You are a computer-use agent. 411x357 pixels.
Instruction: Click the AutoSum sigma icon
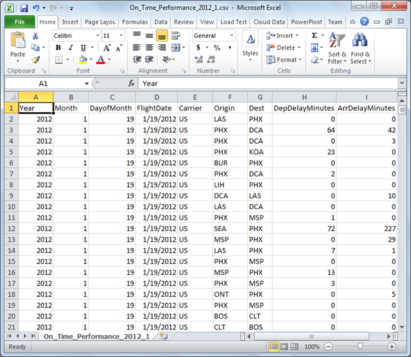[315, 36]
